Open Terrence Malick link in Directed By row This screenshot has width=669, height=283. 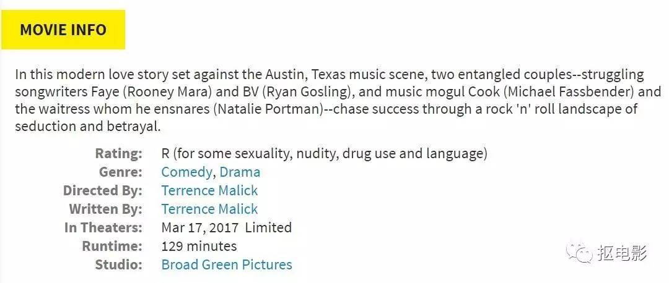pos(209,190)
